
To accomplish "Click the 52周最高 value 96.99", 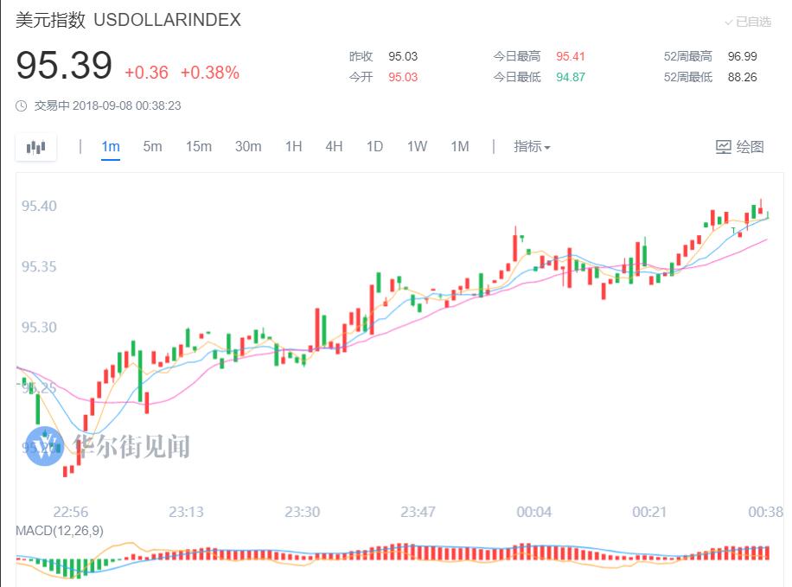I will click(742, 56).
